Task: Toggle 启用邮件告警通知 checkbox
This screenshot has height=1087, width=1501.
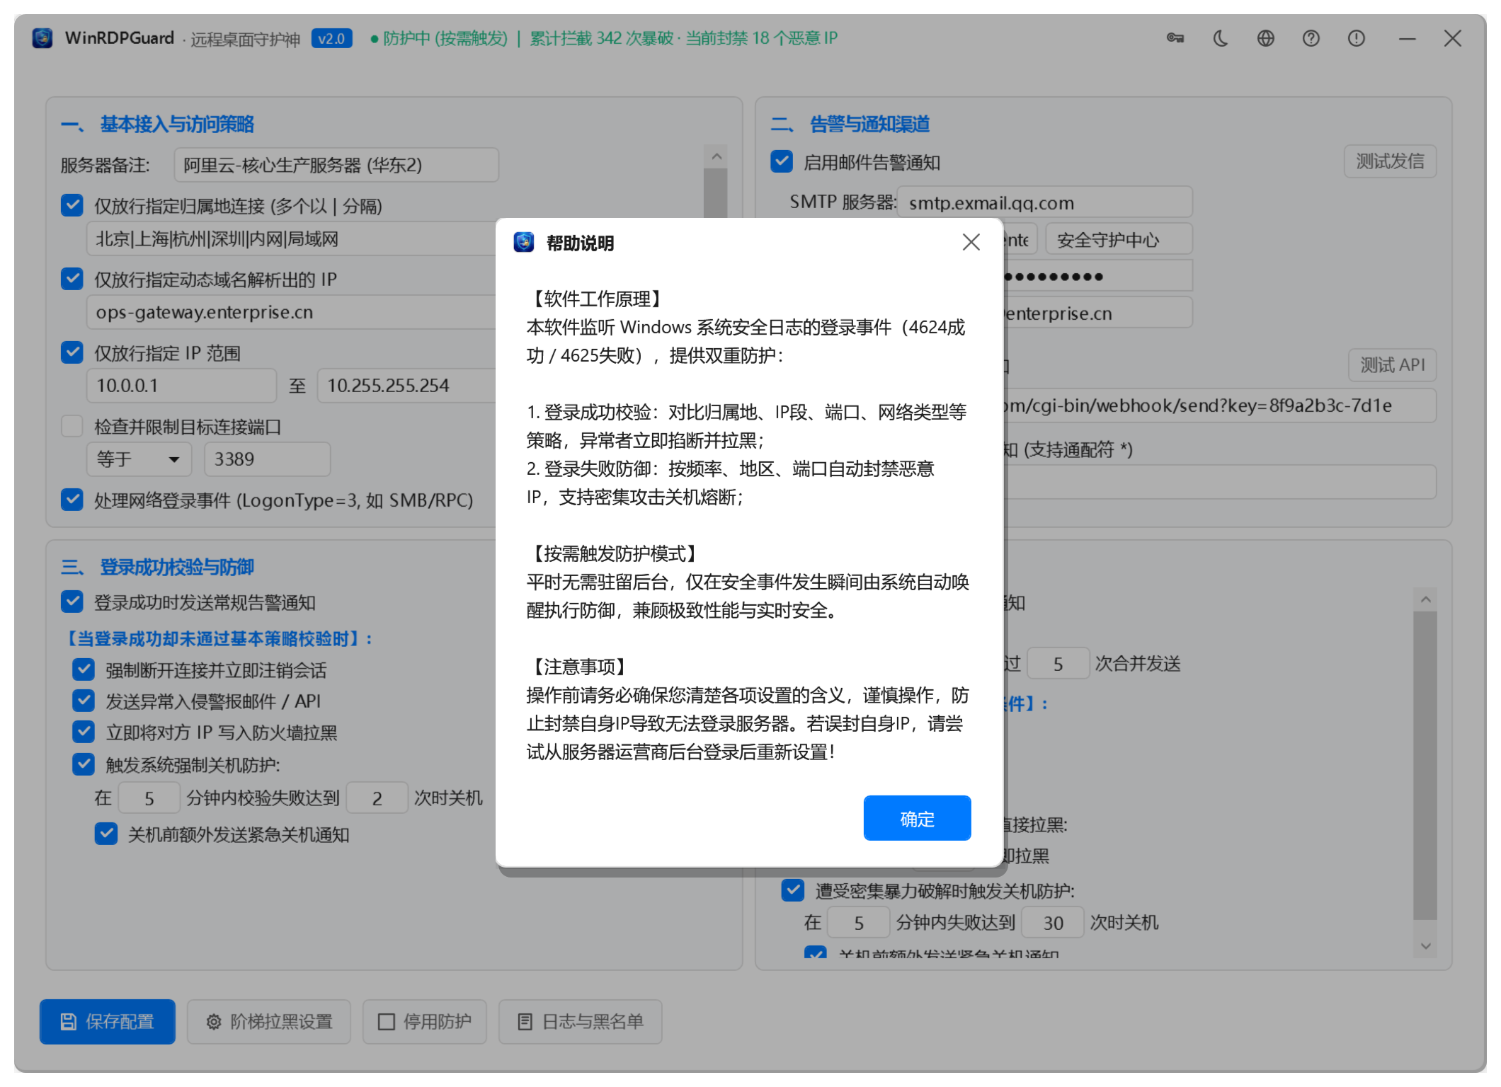Action: click(782, 161)
